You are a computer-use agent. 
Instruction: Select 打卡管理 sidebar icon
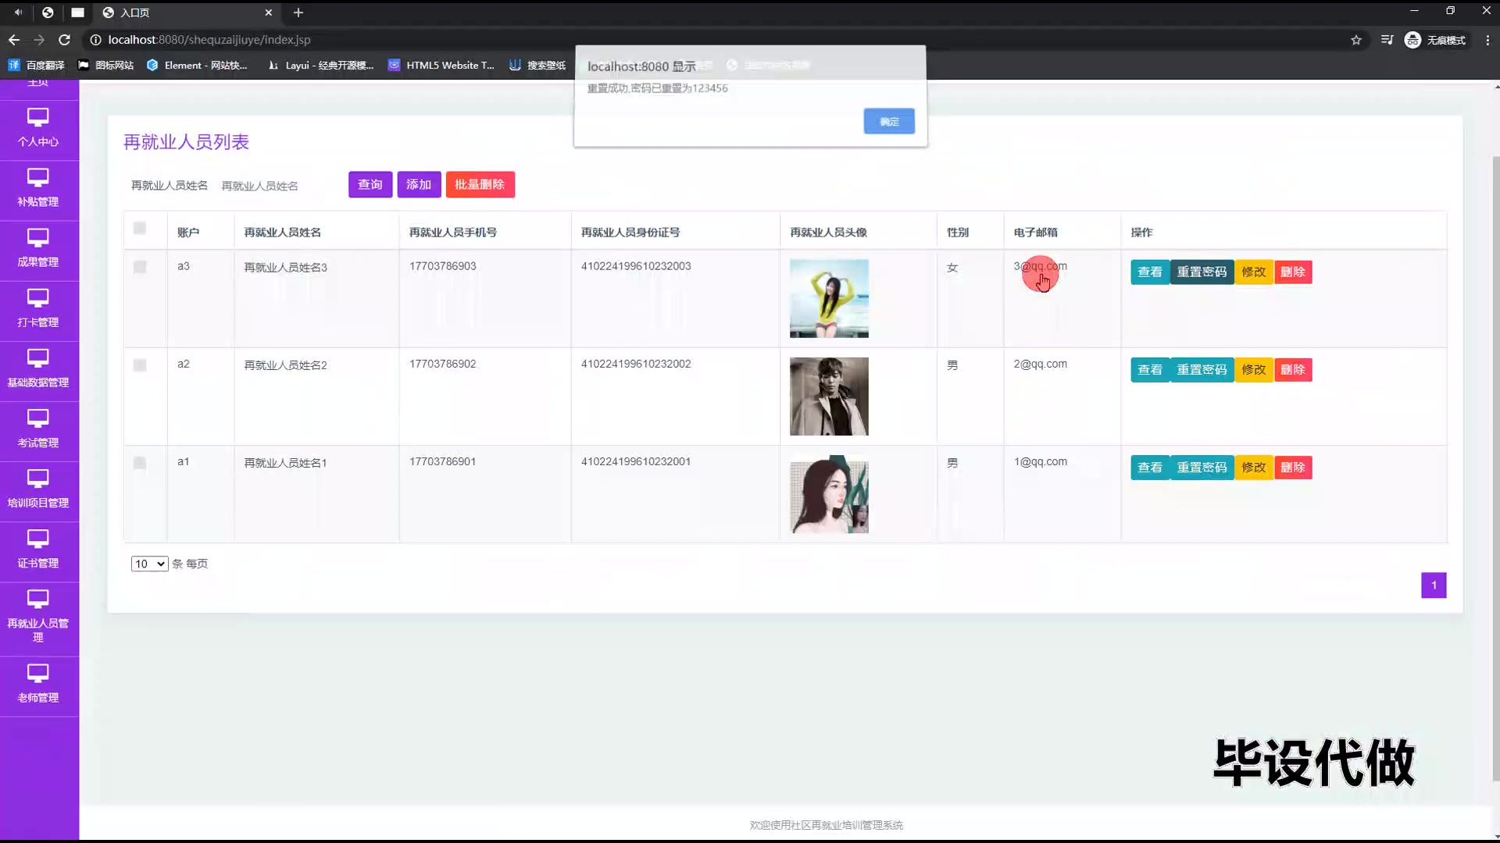[37, 298]
